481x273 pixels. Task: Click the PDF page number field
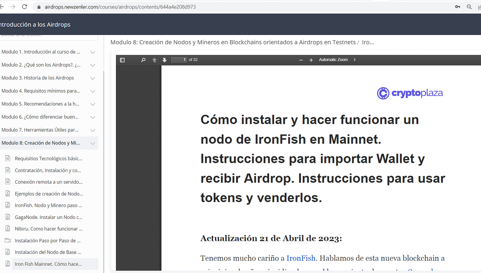click(x=179, y=60)
